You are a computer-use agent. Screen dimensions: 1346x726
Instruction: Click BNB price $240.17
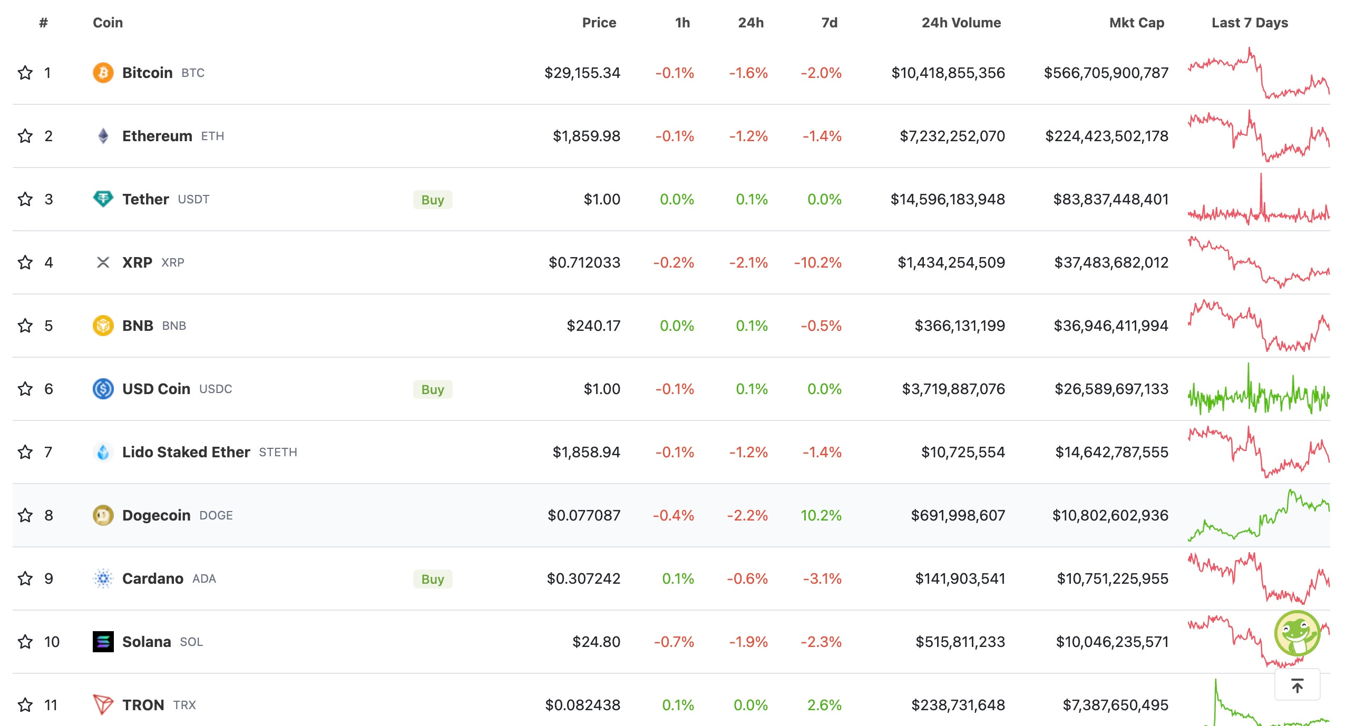(593, 326)
